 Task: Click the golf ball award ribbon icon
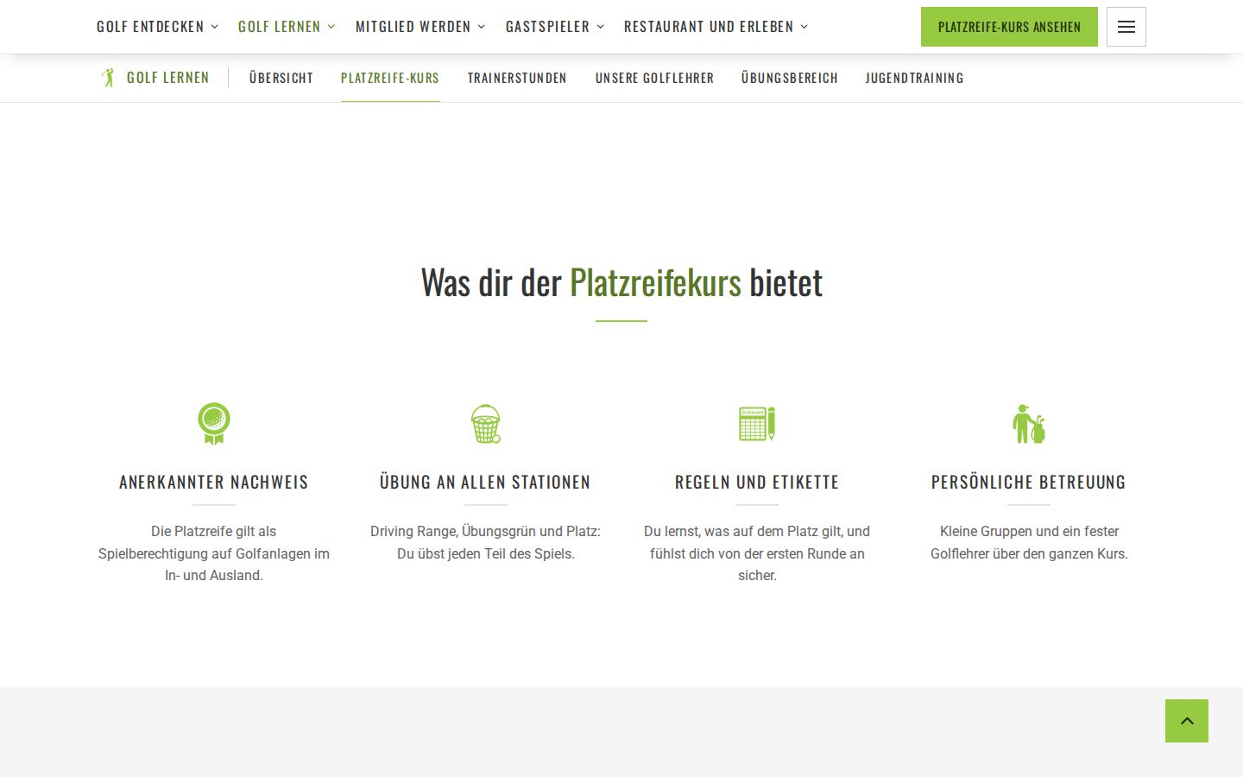214,424
